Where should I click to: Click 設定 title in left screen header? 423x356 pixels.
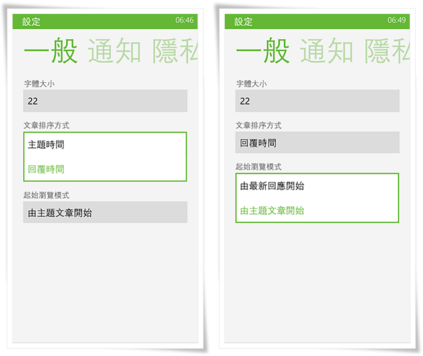tap(31, 22)
